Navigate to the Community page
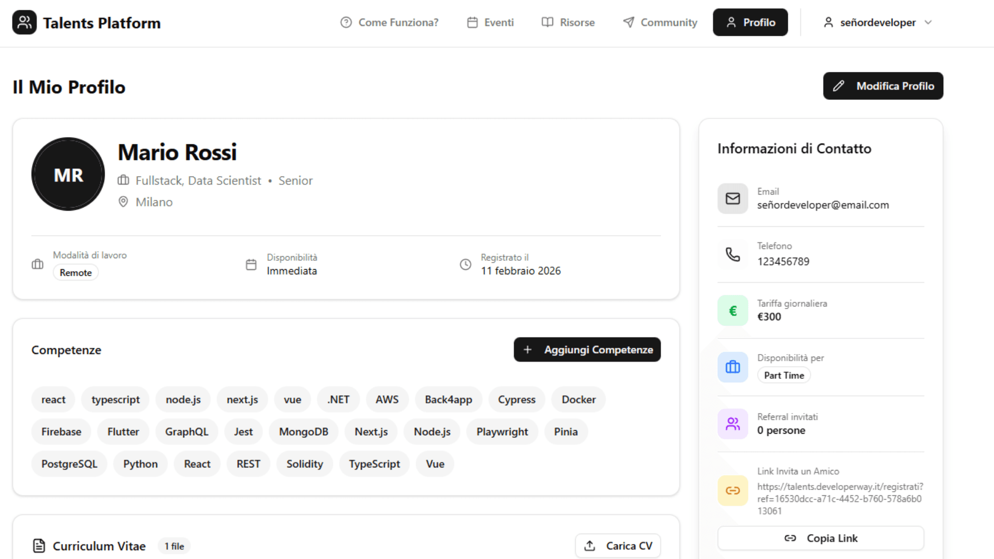The image size is (994, 559). 660,22
